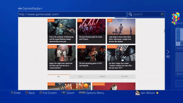183x103 pixels.
Task: Click the colorful cube icon
Action: pyautogui.click(x=175, y=18)
